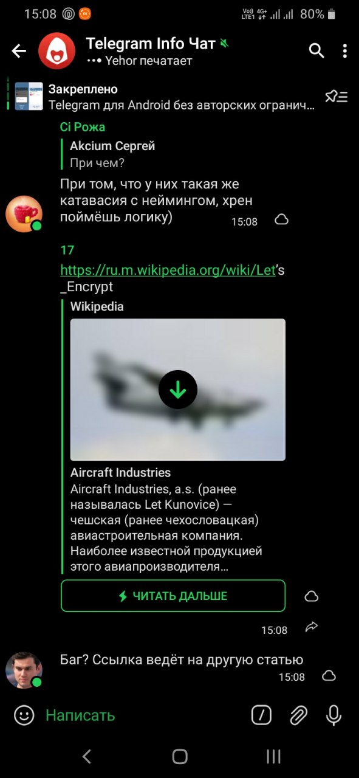Screen dimensions: 359x778
Task: Download the blurred airplane preview image
Action: click(x=178, y=389)
